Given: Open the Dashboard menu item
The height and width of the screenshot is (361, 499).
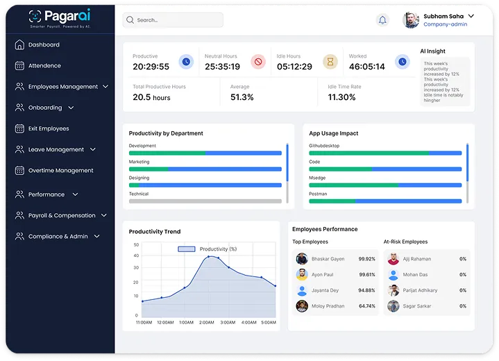Looking at the screenshot, I should [44, 45].
